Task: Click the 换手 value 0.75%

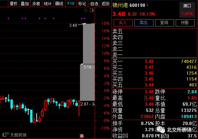Action: (x=148, y=123)
